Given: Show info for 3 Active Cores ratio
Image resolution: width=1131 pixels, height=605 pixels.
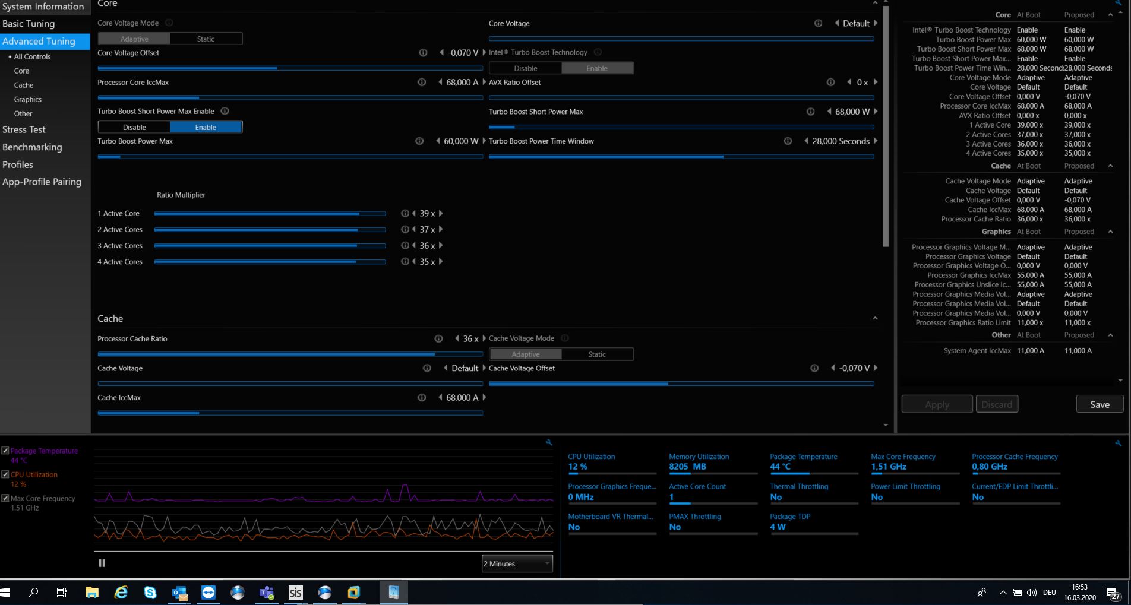Looking at the screenshot, I should point(405,245).
